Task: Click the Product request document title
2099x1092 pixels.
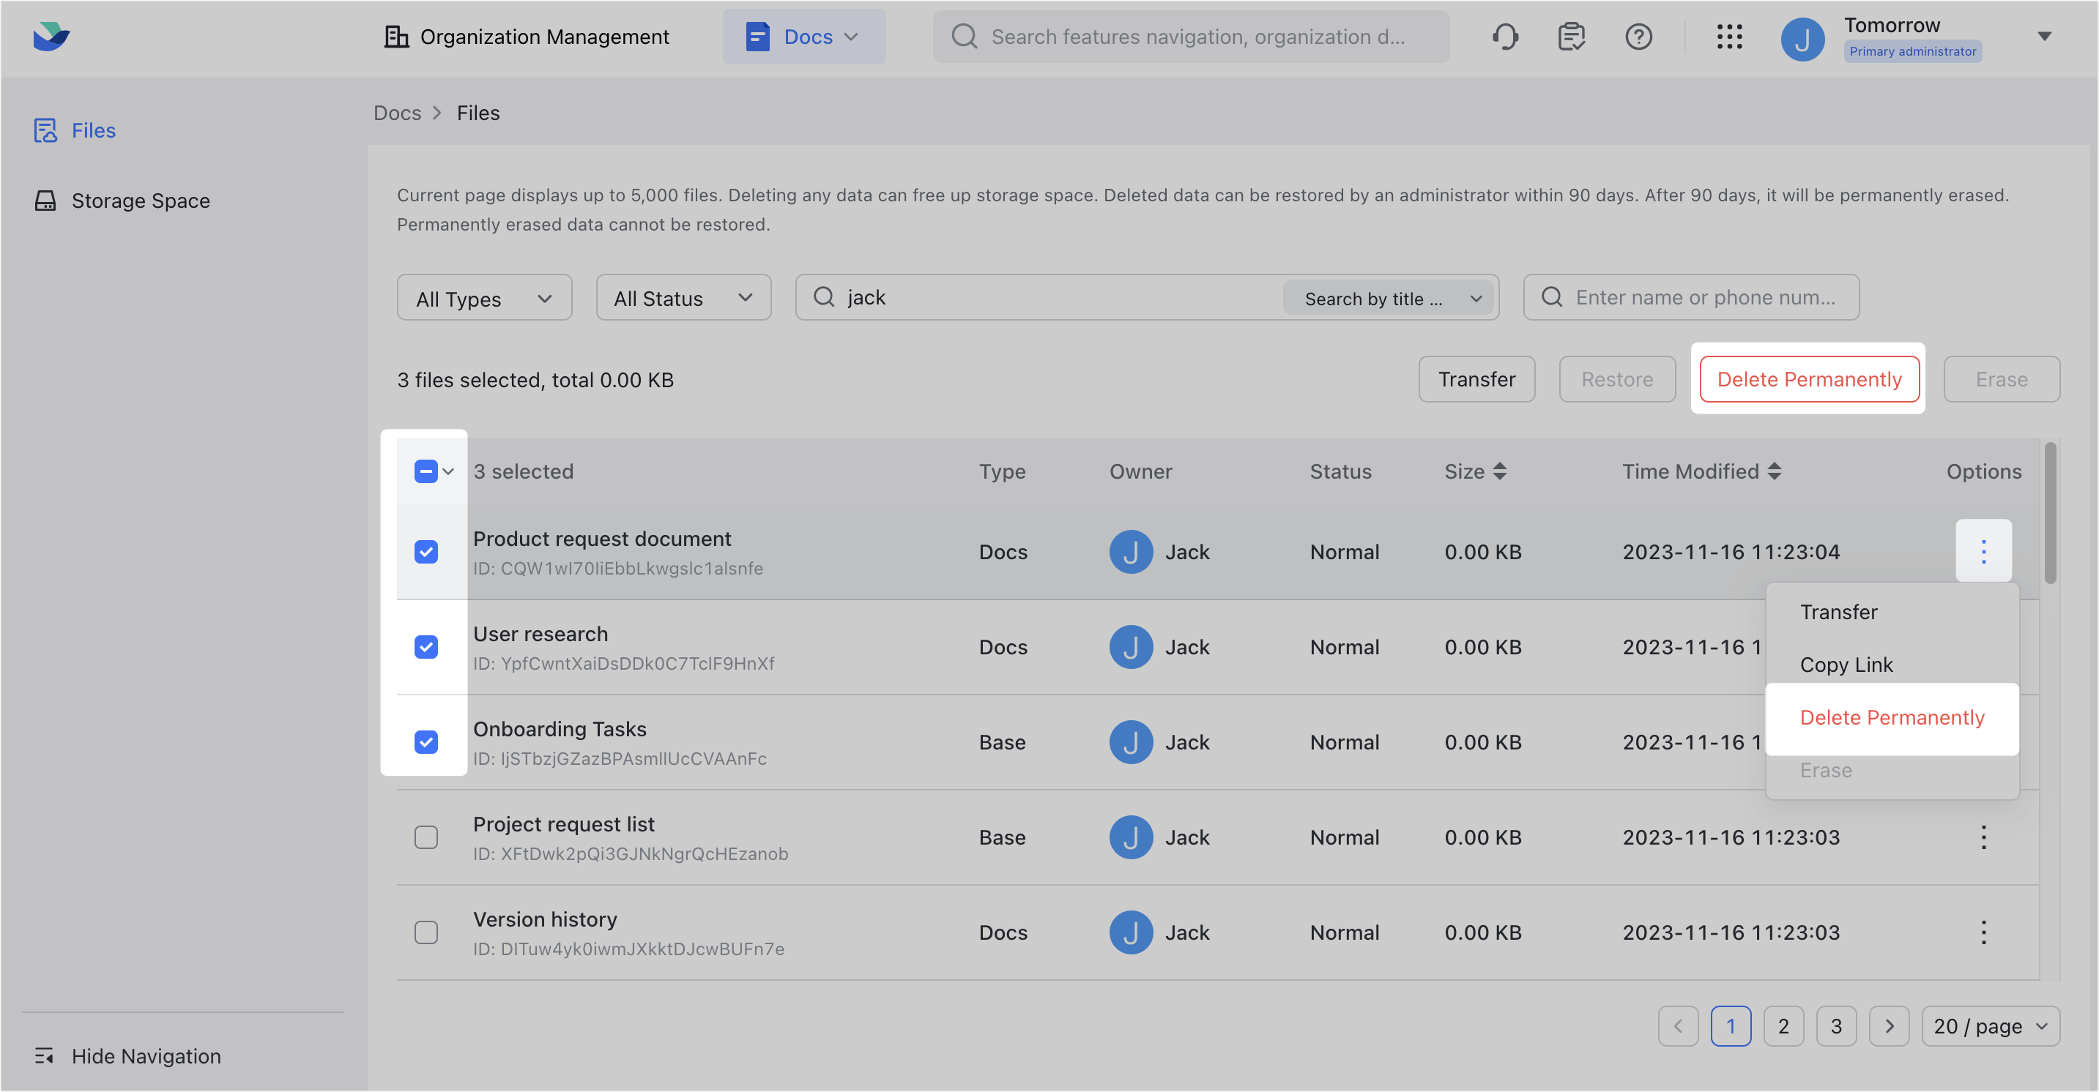Action: click(602, 539)
